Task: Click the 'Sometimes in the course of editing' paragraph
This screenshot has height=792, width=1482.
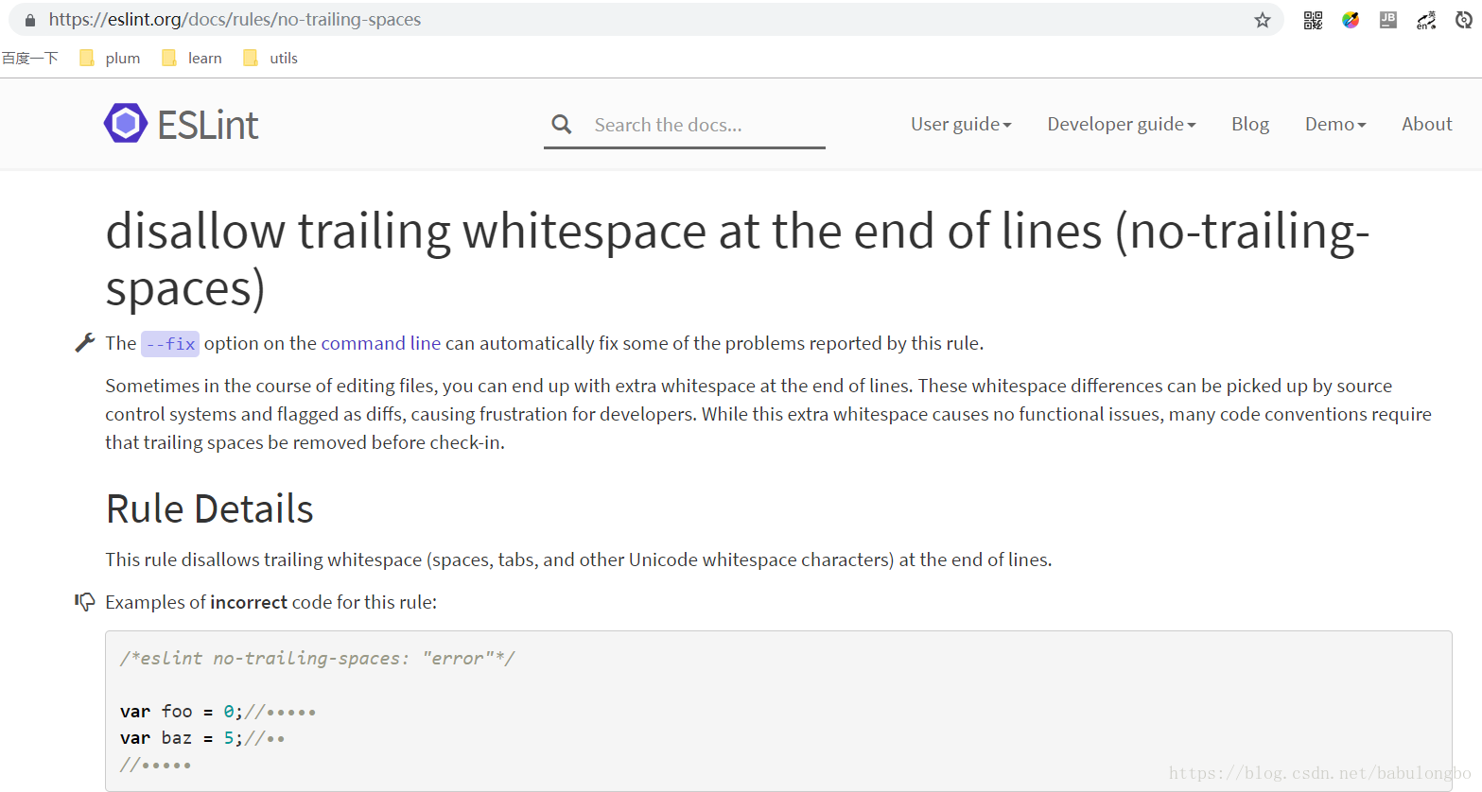Action: (768, 414)
